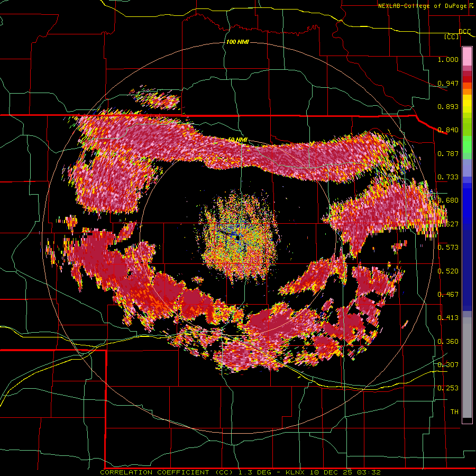
Task: Pick the gray bottom color bar segment
Action: (467, 368)
